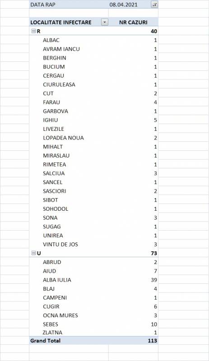Select the R subtotal value 40
209x361 pixels.
(x=154, y=31)
